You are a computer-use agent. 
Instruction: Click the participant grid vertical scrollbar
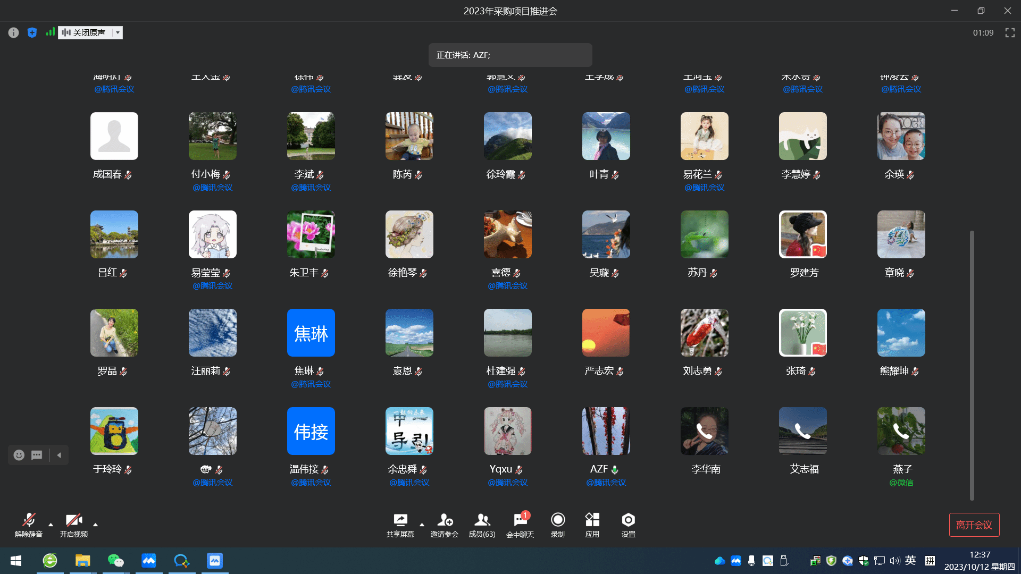point(972,365)
